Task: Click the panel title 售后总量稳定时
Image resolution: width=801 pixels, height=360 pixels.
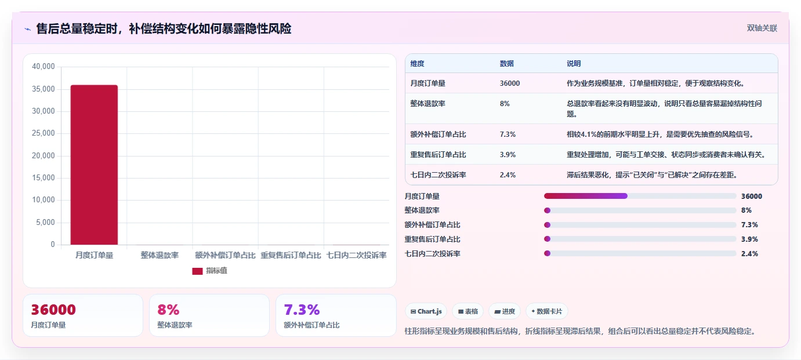Action: [164, 28]
